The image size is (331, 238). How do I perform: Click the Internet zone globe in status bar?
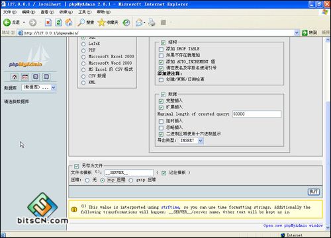coord(283,235)
